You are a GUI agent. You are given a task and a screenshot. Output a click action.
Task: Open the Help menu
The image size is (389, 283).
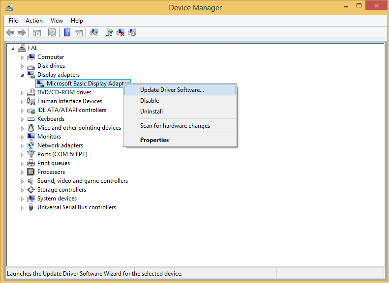(x=77, y=21)
